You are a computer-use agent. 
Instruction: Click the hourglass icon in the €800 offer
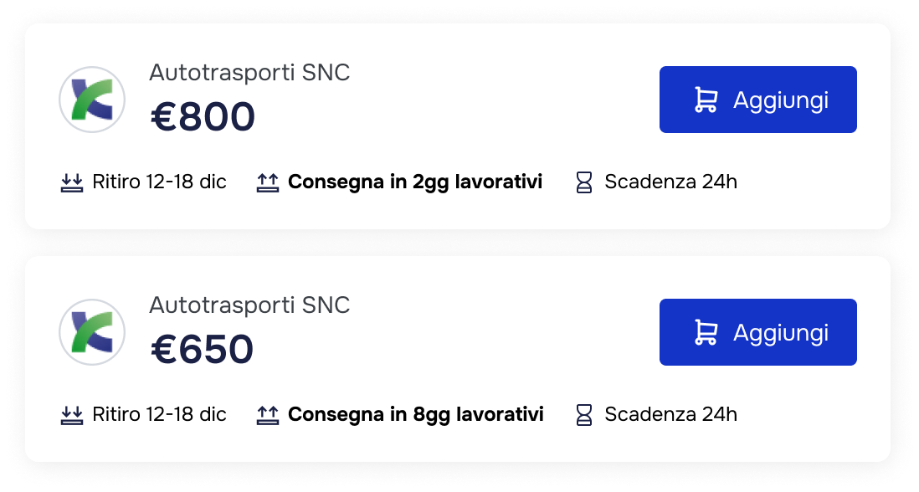(584, 182)
